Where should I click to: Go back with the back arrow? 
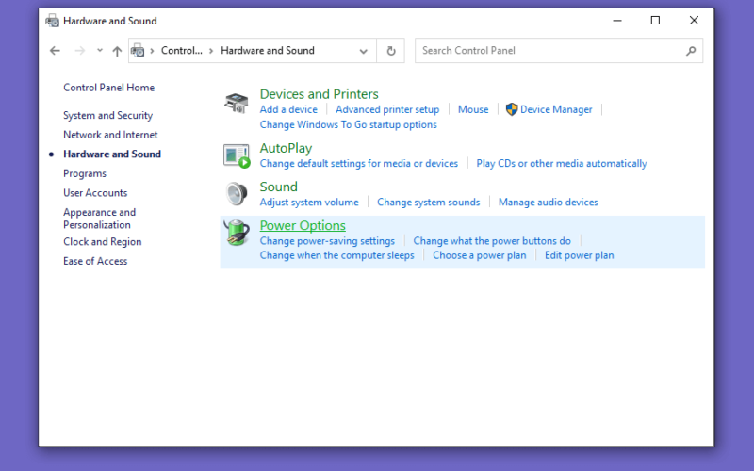55,51
